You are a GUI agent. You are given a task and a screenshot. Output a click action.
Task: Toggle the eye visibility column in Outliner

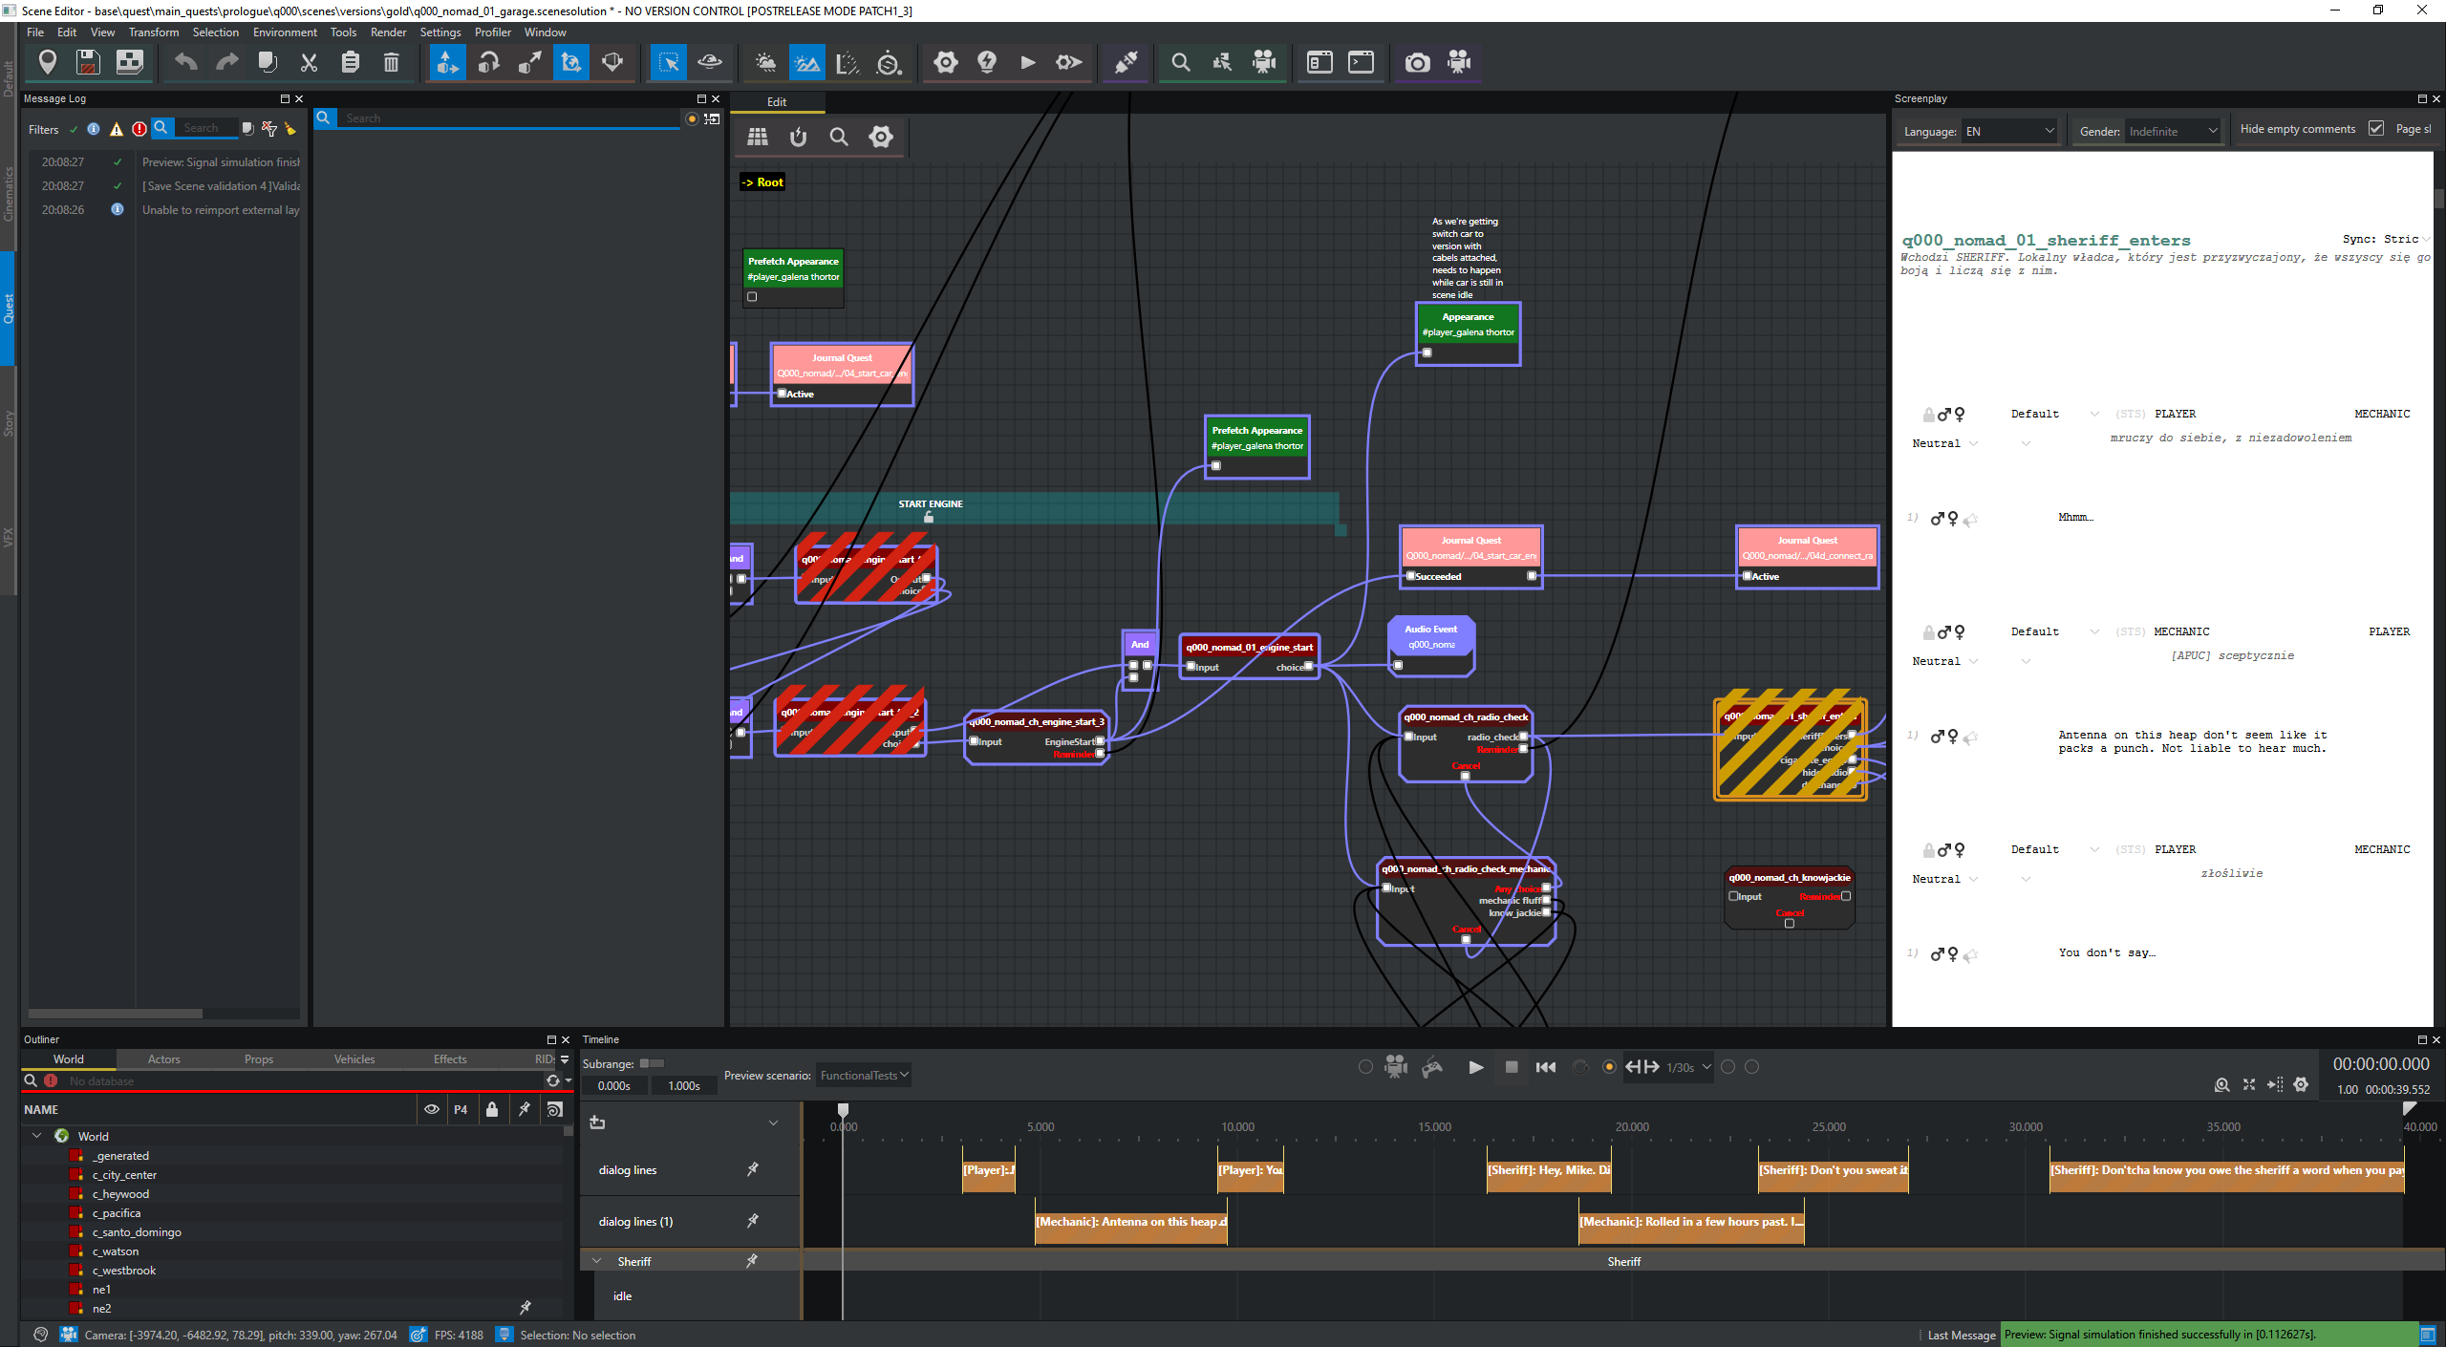point(432,1109)
